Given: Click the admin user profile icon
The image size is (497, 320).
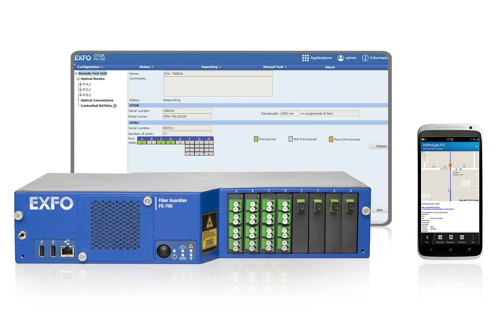Looking at the screenshot, I should 341,58.
